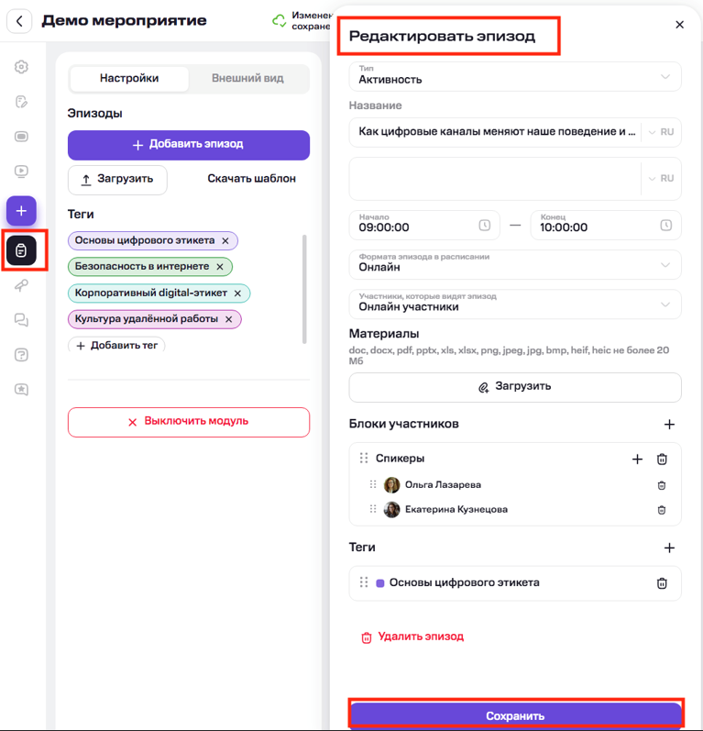Add a new block in Блоки участников
This screenshot has height=731, width=703.
669,425
